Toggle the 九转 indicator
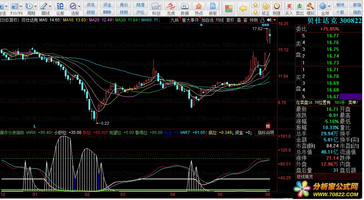364x200 pixels. (x=175, y=20)
